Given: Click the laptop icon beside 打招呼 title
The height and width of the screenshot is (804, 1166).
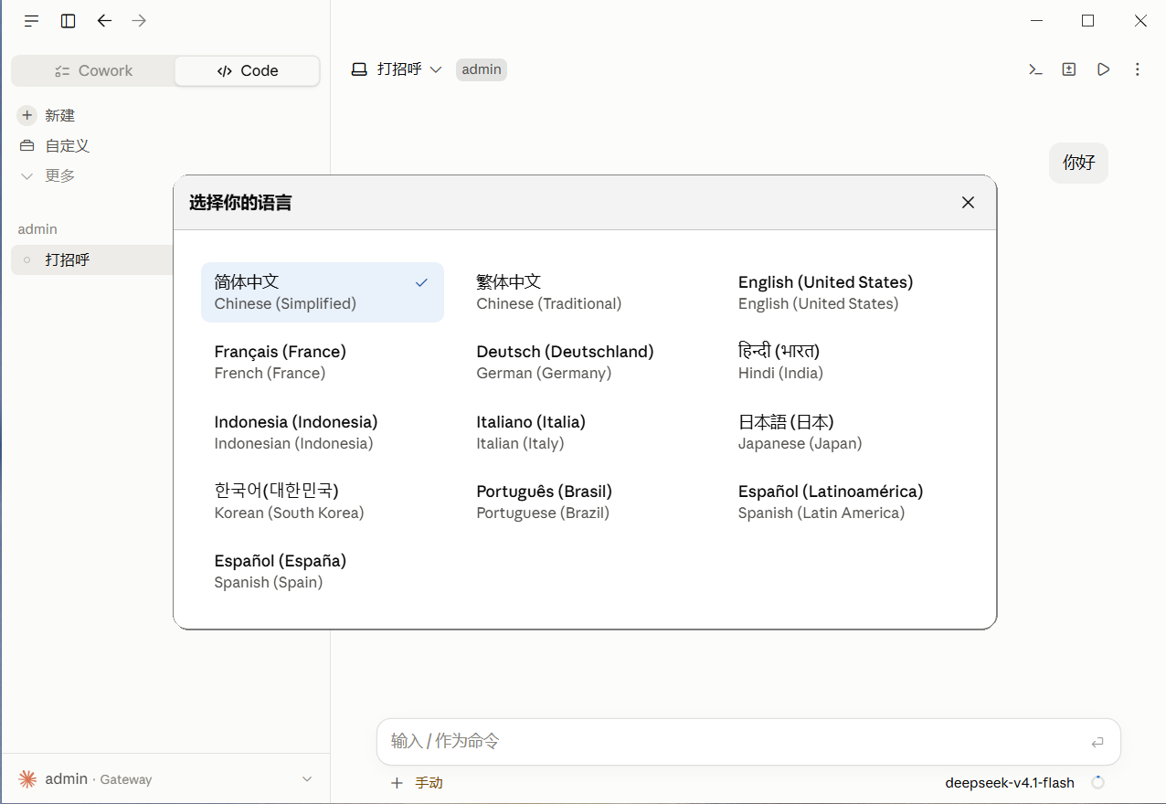Looking at the screenshot, I should [x=359, y=69].
